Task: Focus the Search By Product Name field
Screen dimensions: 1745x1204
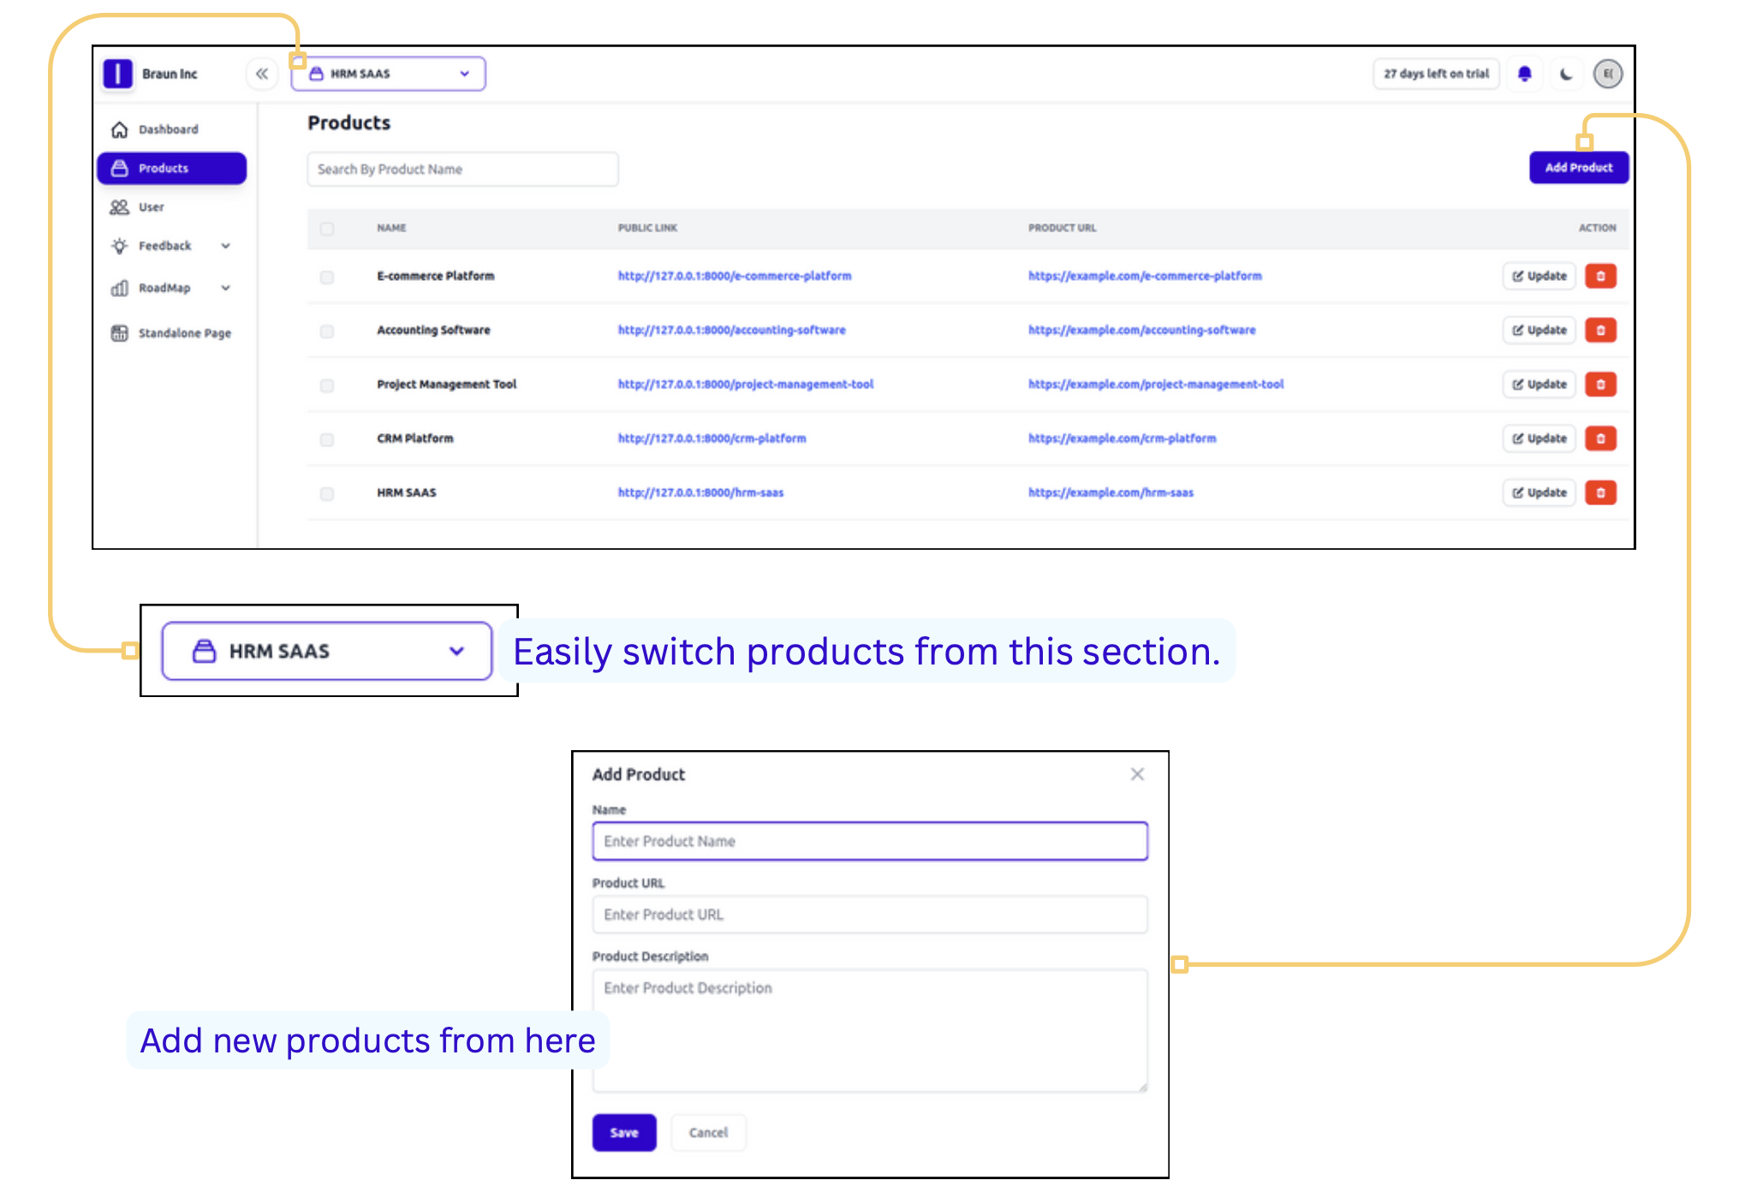Action: (x=462, y=170)
